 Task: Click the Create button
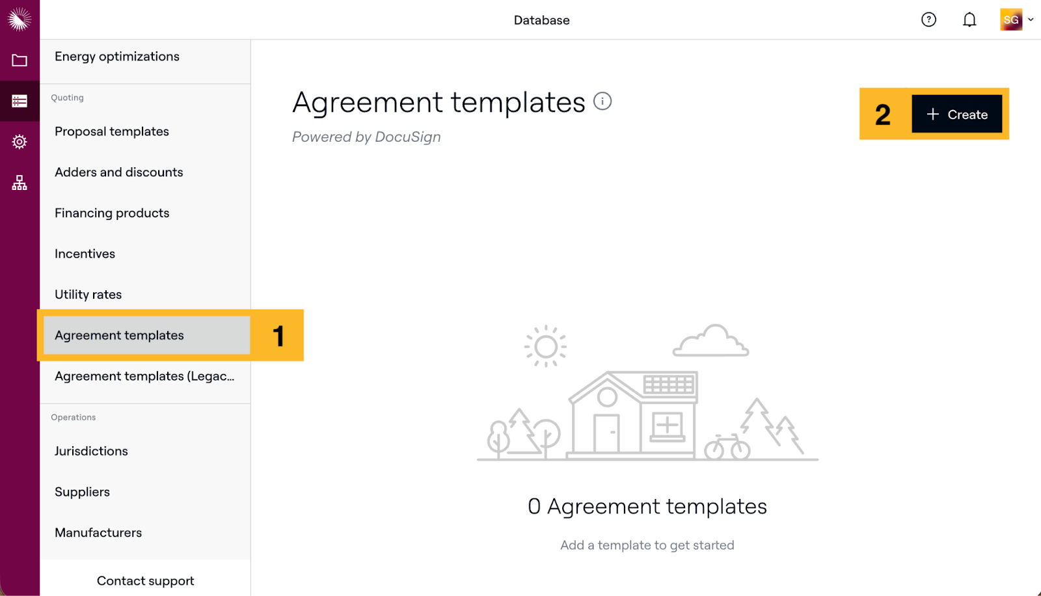tap(956, 115)
